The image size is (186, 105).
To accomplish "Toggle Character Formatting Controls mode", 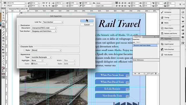I will [5, 3].
